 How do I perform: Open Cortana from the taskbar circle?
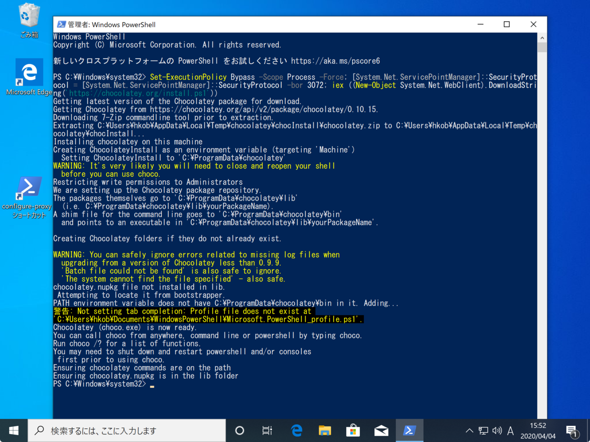tap(239, 431)
